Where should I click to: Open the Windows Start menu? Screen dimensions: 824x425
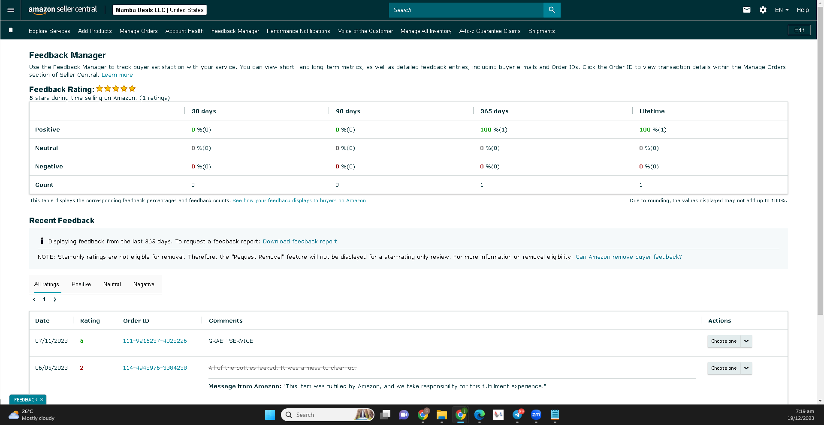pyautogui.click(x=270, y=415)
